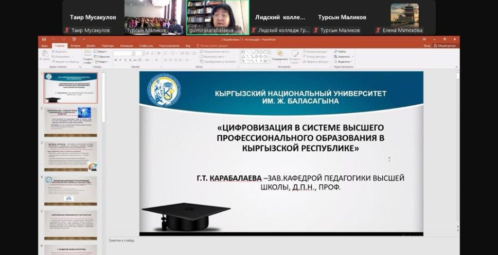
Task: Select the rectangle shape in shapes gallery
Action: [x=256, y=52]
